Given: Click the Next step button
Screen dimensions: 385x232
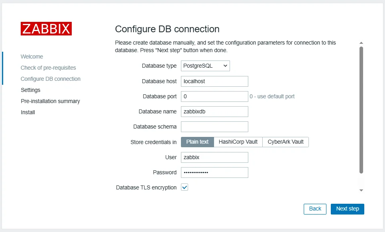Looking at the screenshot, I should pyautogui.click(x=348, y=209).
